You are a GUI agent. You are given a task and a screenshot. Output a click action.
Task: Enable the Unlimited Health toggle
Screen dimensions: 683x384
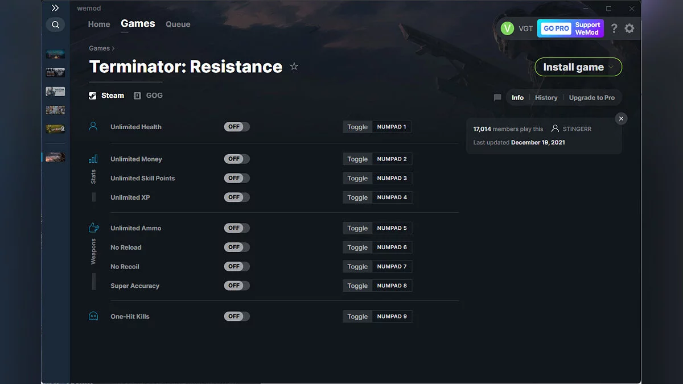[x=237, y=126]
